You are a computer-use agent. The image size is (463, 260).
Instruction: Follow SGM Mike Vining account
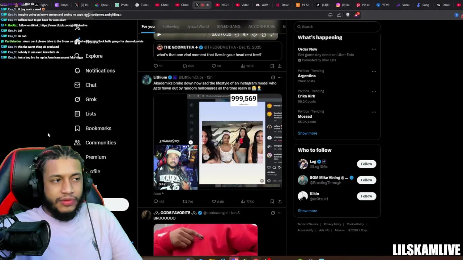point(366,180)
